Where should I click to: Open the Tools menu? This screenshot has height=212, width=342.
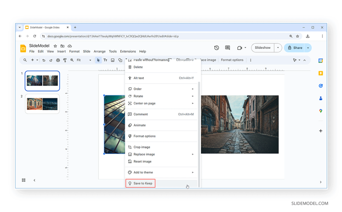click(113, 51)
